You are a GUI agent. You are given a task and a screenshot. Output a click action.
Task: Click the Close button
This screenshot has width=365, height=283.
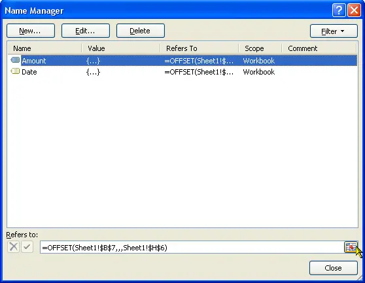334,268
